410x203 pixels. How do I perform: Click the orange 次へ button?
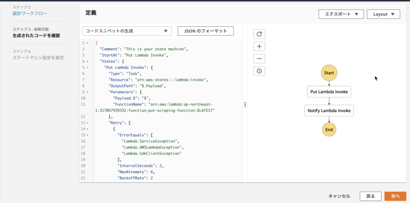[x=395, y=196]
